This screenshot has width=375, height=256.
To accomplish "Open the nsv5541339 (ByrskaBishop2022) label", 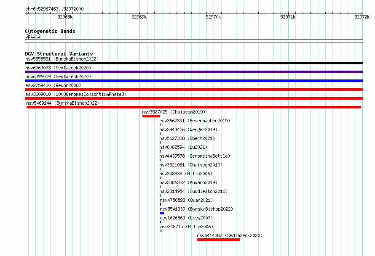I will (196, 209).
